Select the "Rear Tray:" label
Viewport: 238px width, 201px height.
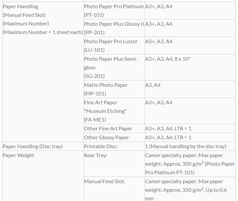click(x=96, y=155)
